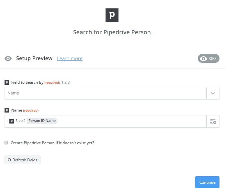
Task: Click the 1 2 3 hint text
Action: pyautogui.click(x=65, y=82)
